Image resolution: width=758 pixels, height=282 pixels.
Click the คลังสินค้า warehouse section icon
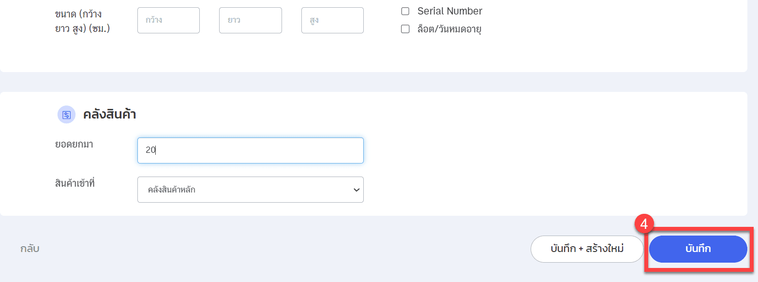[66, 115]
